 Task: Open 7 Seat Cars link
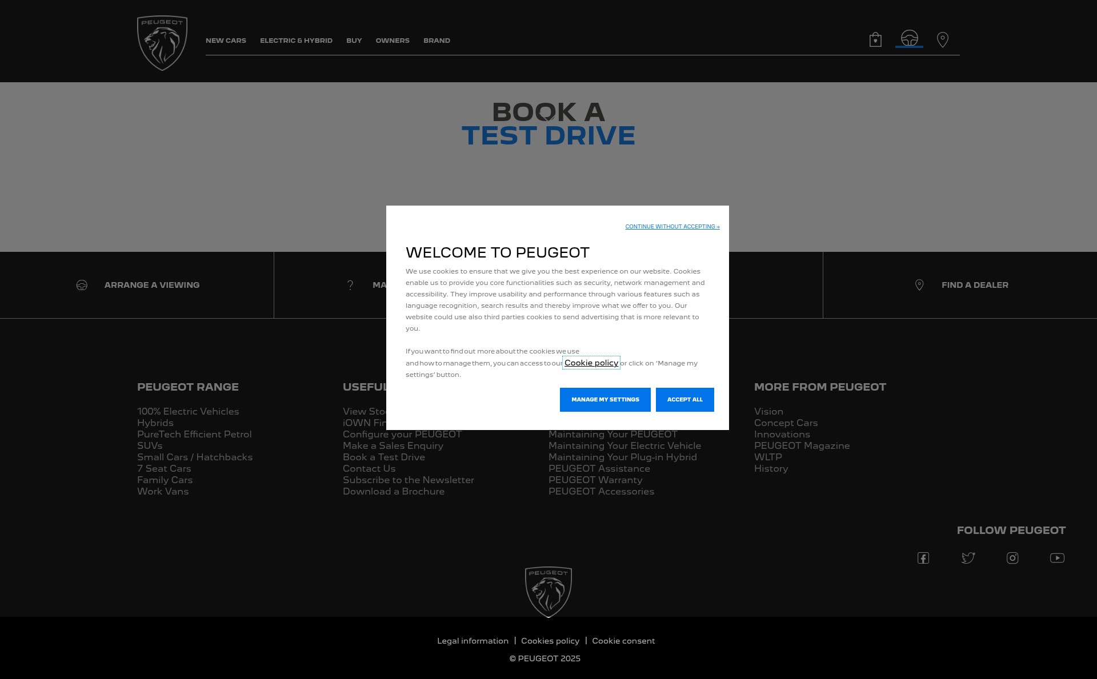point(164,468)
